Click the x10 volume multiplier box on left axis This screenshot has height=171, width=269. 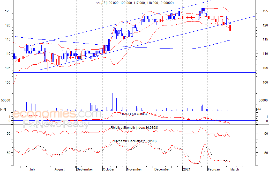(x=3, y=110)
